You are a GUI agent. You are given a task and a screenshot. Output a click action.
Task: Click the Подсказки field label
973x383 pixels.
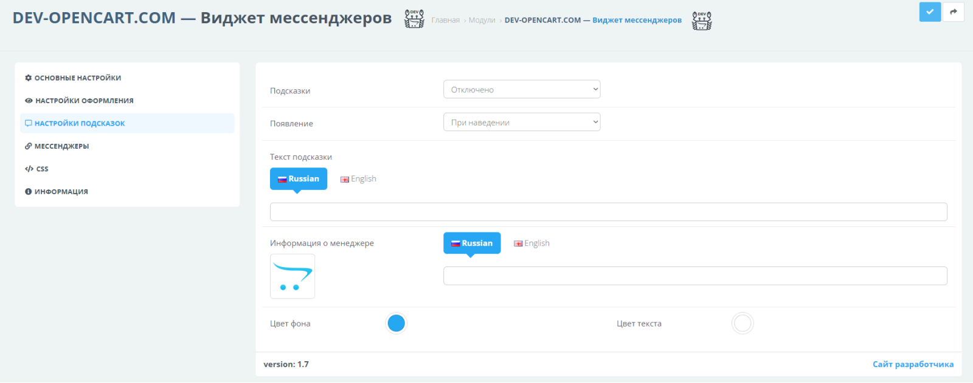click(x=290, y=91)
